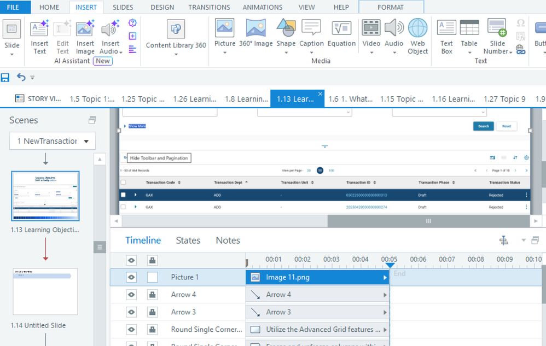
Task: Unlock the Arrow 3 layer
Action: (x=152, y=312)
